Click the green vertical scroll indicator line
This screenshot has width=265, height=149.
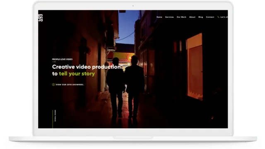(x=53, y=119)
